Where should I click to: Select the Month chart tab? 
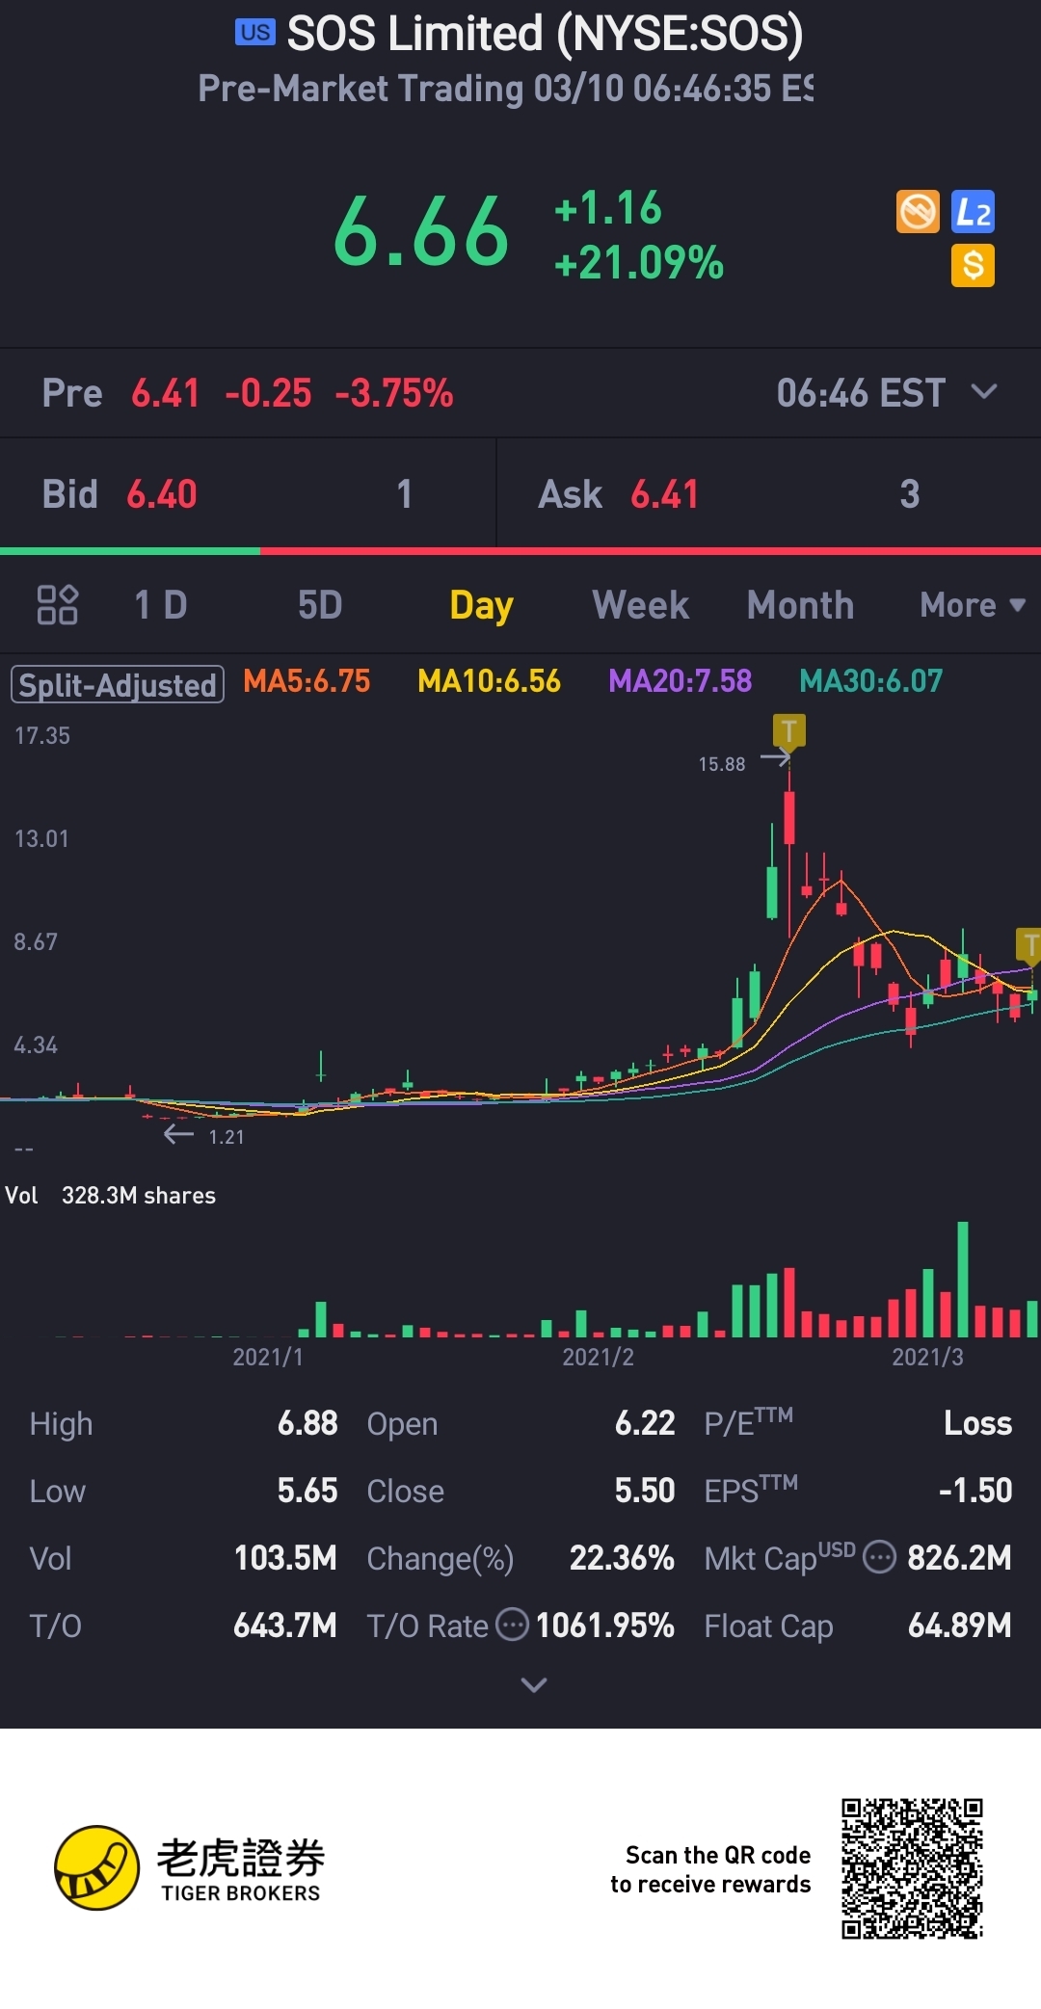(x=800, y=605)
